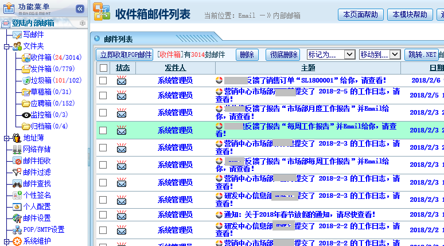This screenshot has height=246, width=444.
Task: Open Mail Search (邮件查找) binoculars icon
Action: pyautogui.click(x=17, y=183)
